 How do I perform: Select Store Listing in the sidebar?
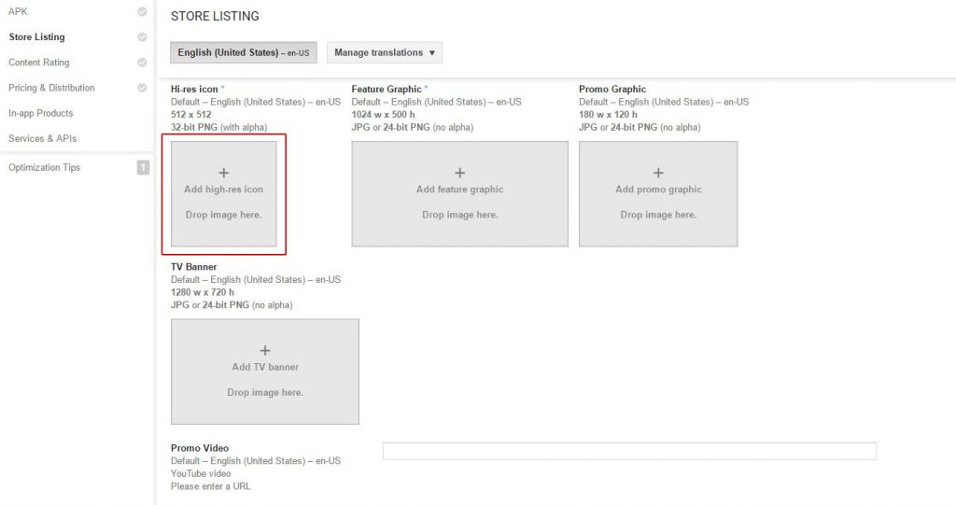(36, 37)
